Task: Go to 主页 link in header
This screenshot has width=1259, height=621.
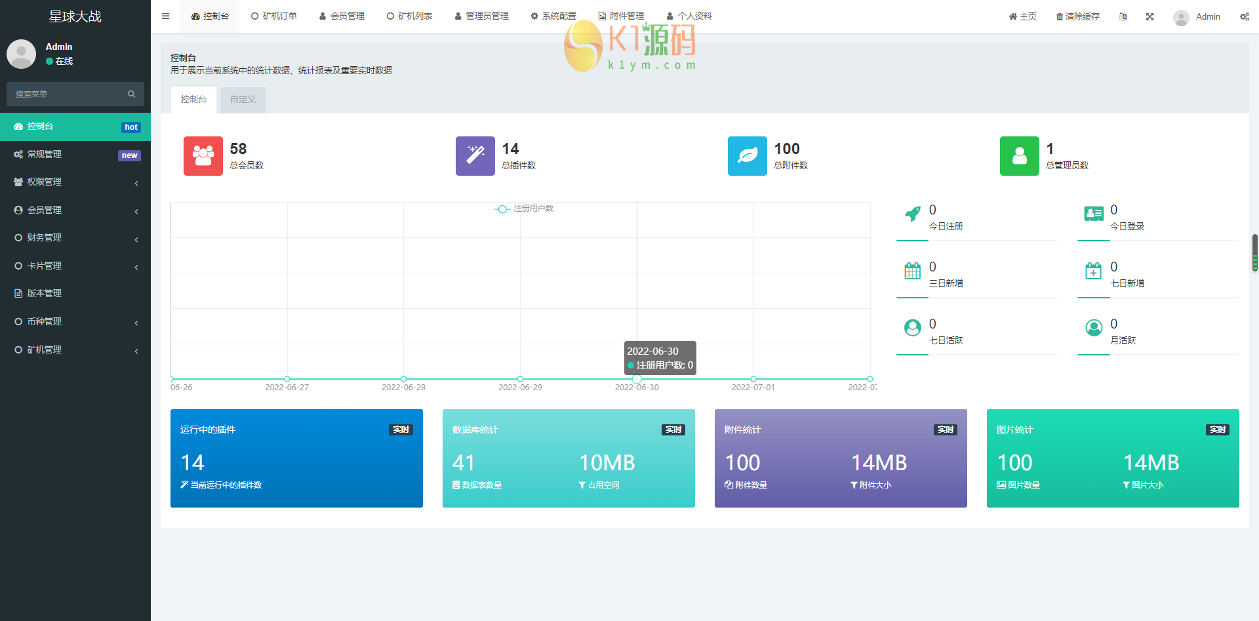Action: pos(1022,16)
